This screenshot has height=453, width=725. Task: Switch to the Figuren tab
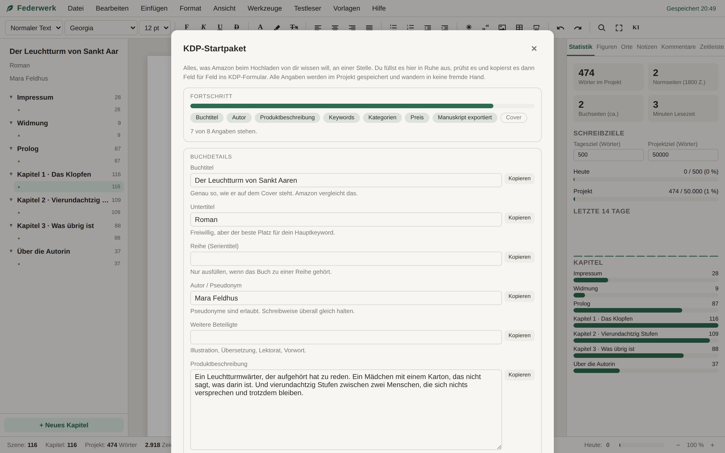point(606,47)
